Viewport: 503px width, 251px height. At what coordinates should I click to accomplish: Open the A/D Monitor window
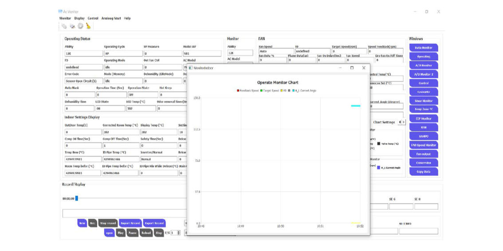pos(424,66)
